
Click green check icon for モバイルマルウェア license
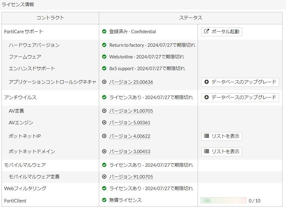click(104, 165)
